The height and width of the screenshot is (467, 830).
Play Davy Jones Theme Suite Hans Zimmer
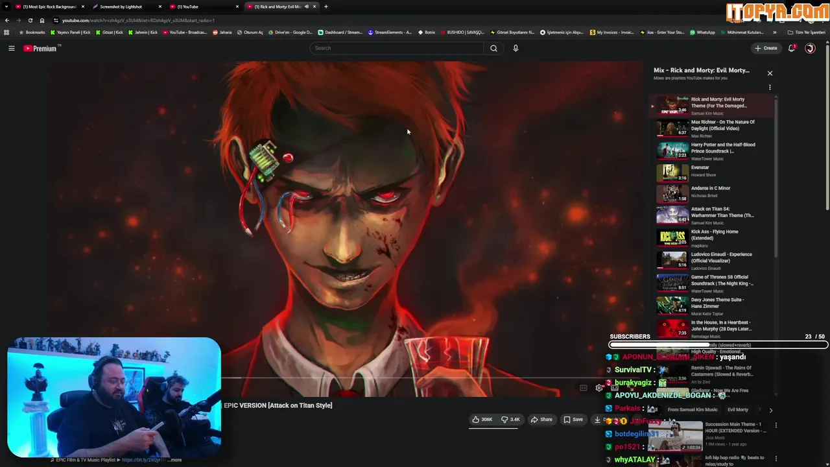tap(712, 306)
